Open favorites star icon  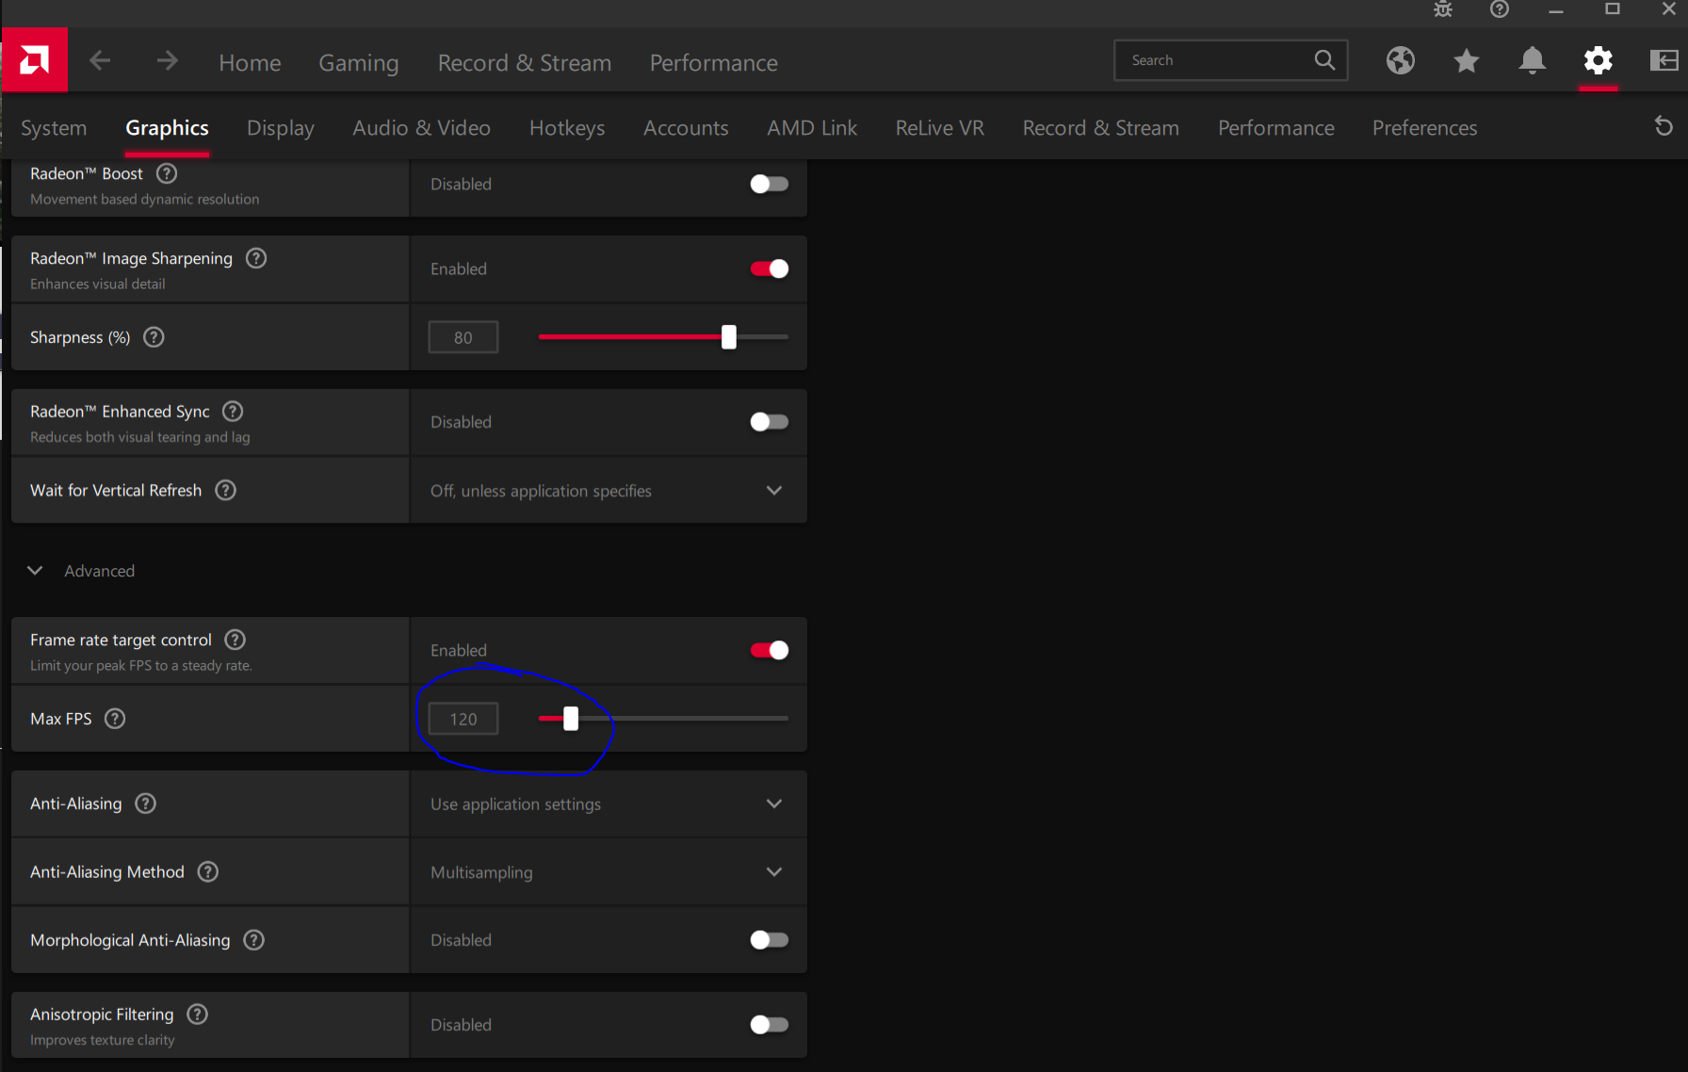[x=1467, y=60]
